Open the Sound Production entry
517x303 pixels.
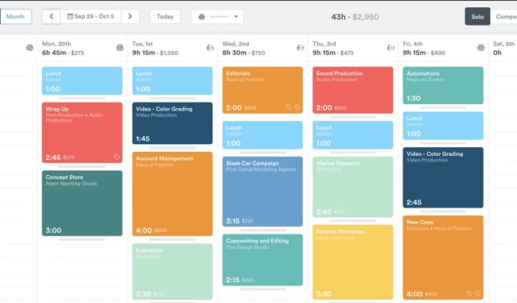coord(353,90)
